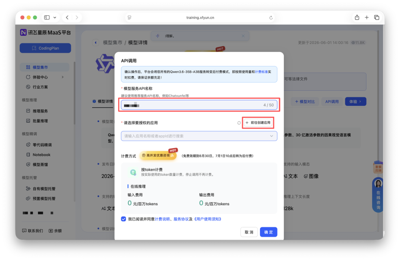Show the tab overview icon
The height and width of the screenshot is (260, 400).
(x=377, y=17)
